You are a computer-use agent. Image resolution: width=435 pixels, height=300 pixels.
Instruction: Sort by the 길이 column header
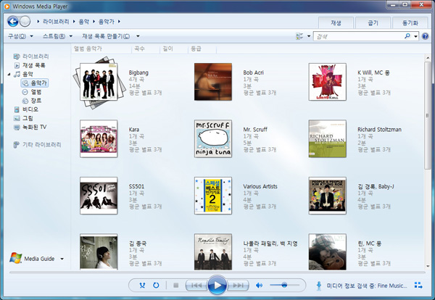pyautogui.click(x=173, y=49)
